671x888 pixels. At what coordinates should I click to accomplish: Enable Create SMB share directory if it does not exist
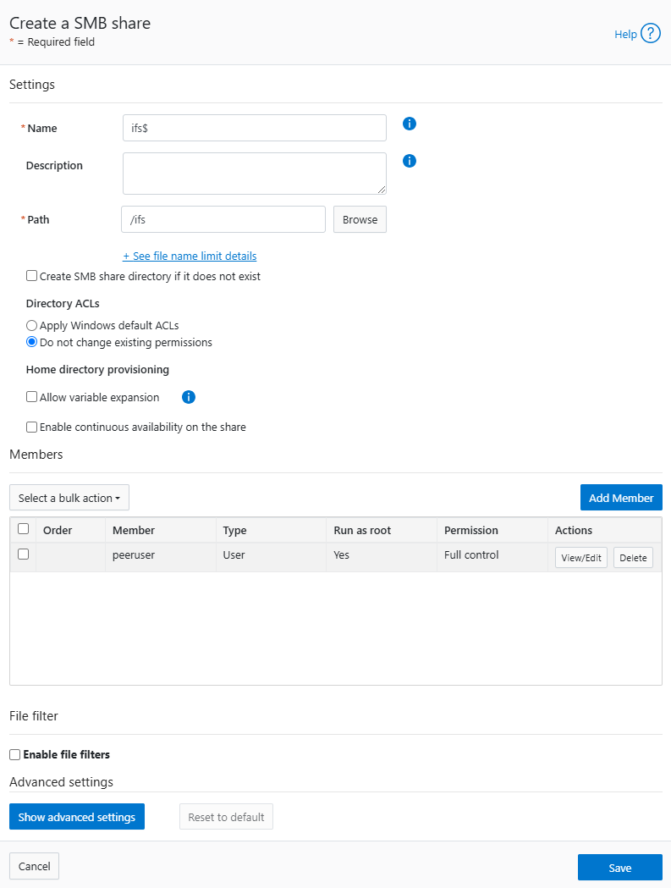pos(31,275)
